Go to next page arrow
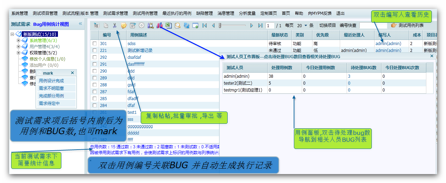446x183 pixels. tap(251, 25)
